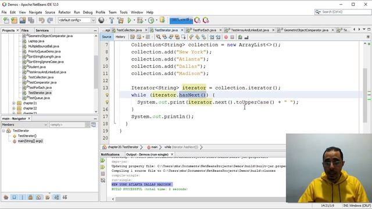The image size is (372, 209).
Task: Click the Save All toolbar icon
Action: pos(31,20)
